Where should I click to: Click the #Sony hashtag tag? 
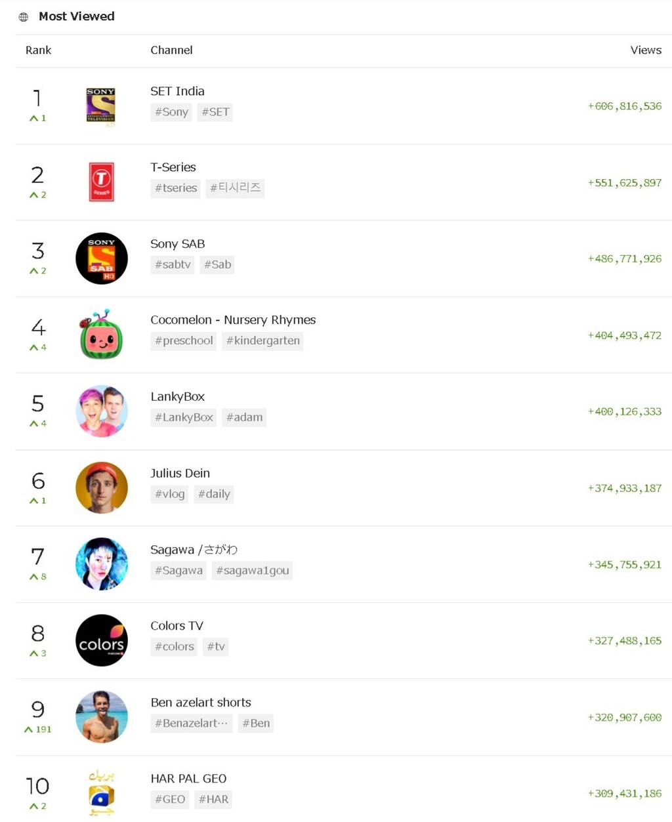click(171, 112)
